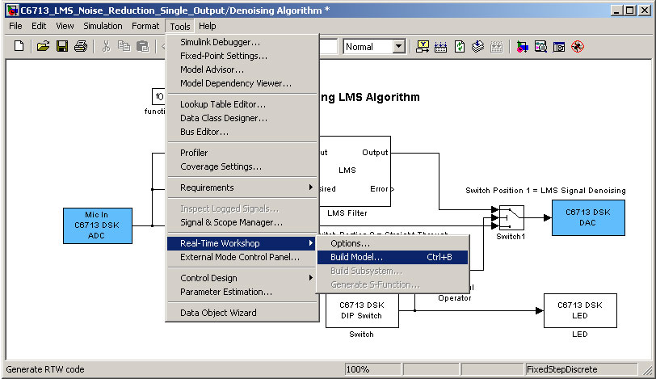Open the View menu
The height and width of the screenshot is (379, 656).
[65, 26]
